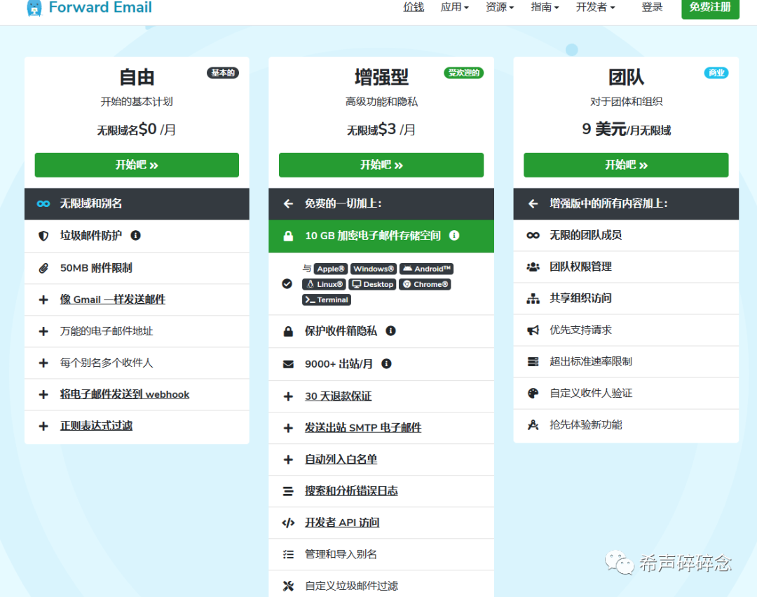
Task: Open the 指南 dropdown
Action: pyautogui.click(x=544, y=8)
